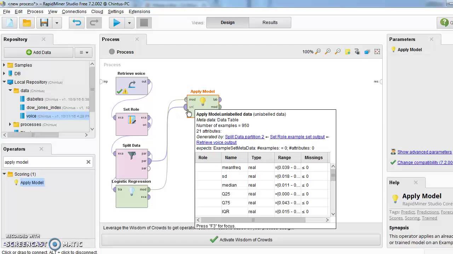
Task: Open the repository options menu dropdown
Action: tap(84, 52)
